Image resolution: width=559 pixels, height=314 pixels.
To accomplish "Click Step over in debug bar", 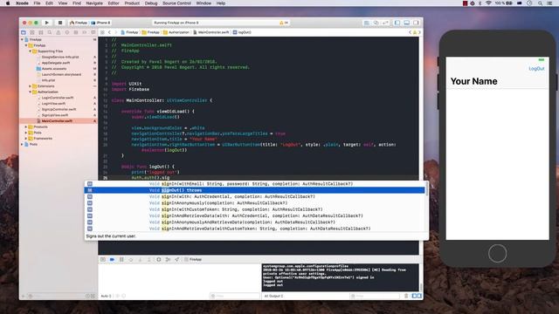I will pos(131,260).
